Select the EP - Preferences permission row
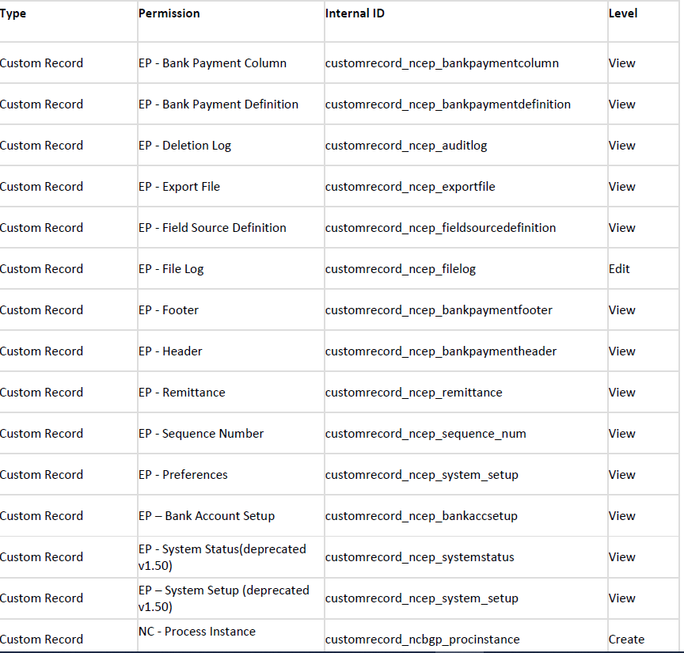 (183, 475)
